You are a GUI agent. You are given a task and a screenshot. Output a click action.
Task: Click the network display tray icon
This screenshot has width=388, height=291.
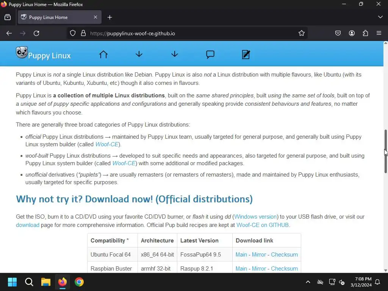coord(332,282)
